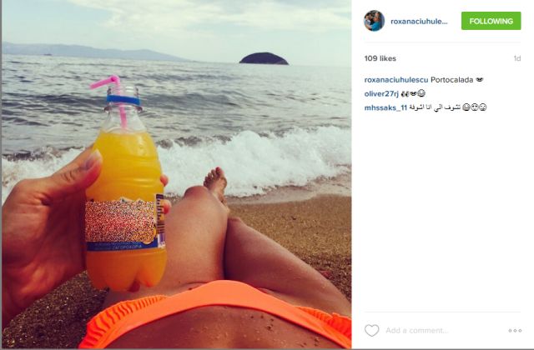Click the sunglasses emoji after Portocalada
Screen dimensions: 534x350
click(x=480, y=80)
